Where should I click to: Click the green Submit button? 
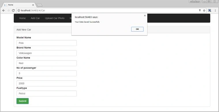click(x=23, y=101)
